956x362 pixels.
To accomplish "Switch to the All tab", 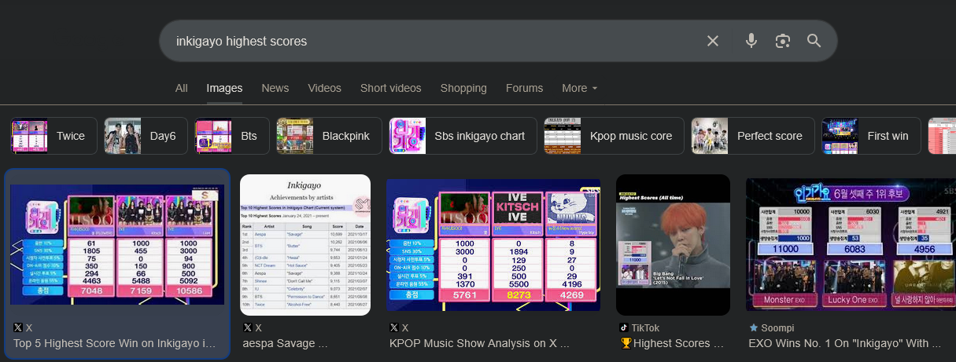I will tap(182, 88).
